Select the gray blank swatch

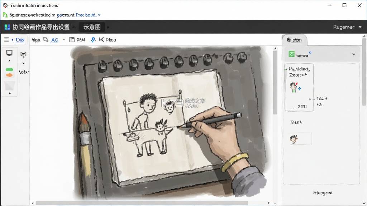(10, 85)
